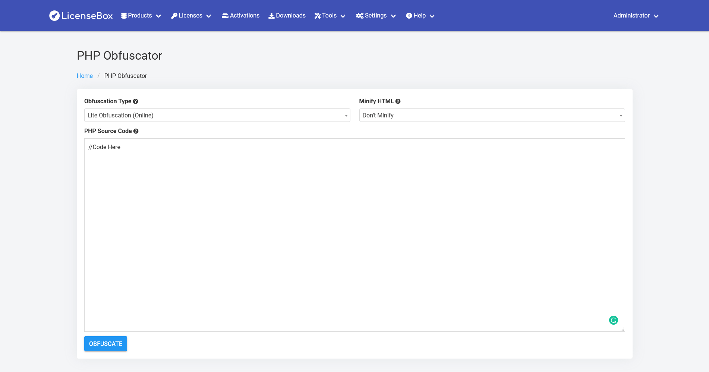Expand the Tools menu chevron
709x372 pixels.
coord(343,16)
